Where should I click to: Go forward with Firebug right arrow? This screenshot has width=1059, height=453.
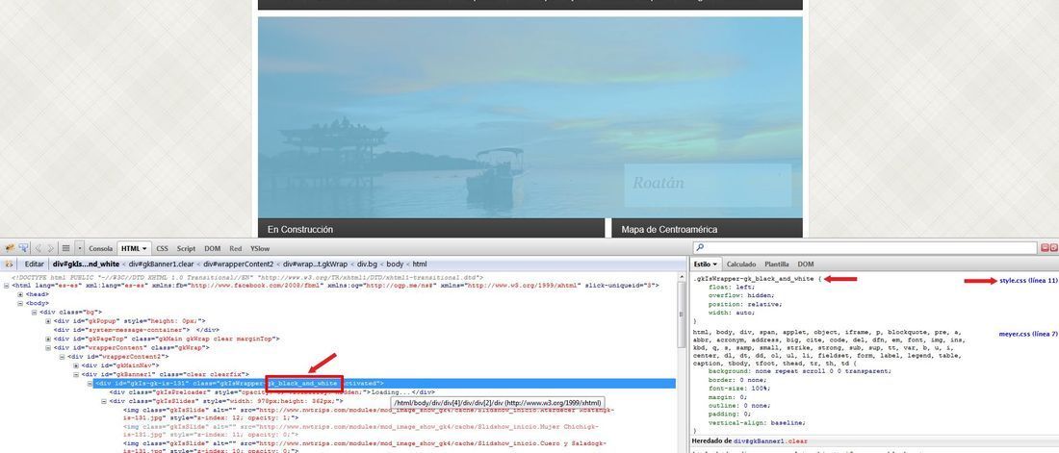(x=51, y=248)
